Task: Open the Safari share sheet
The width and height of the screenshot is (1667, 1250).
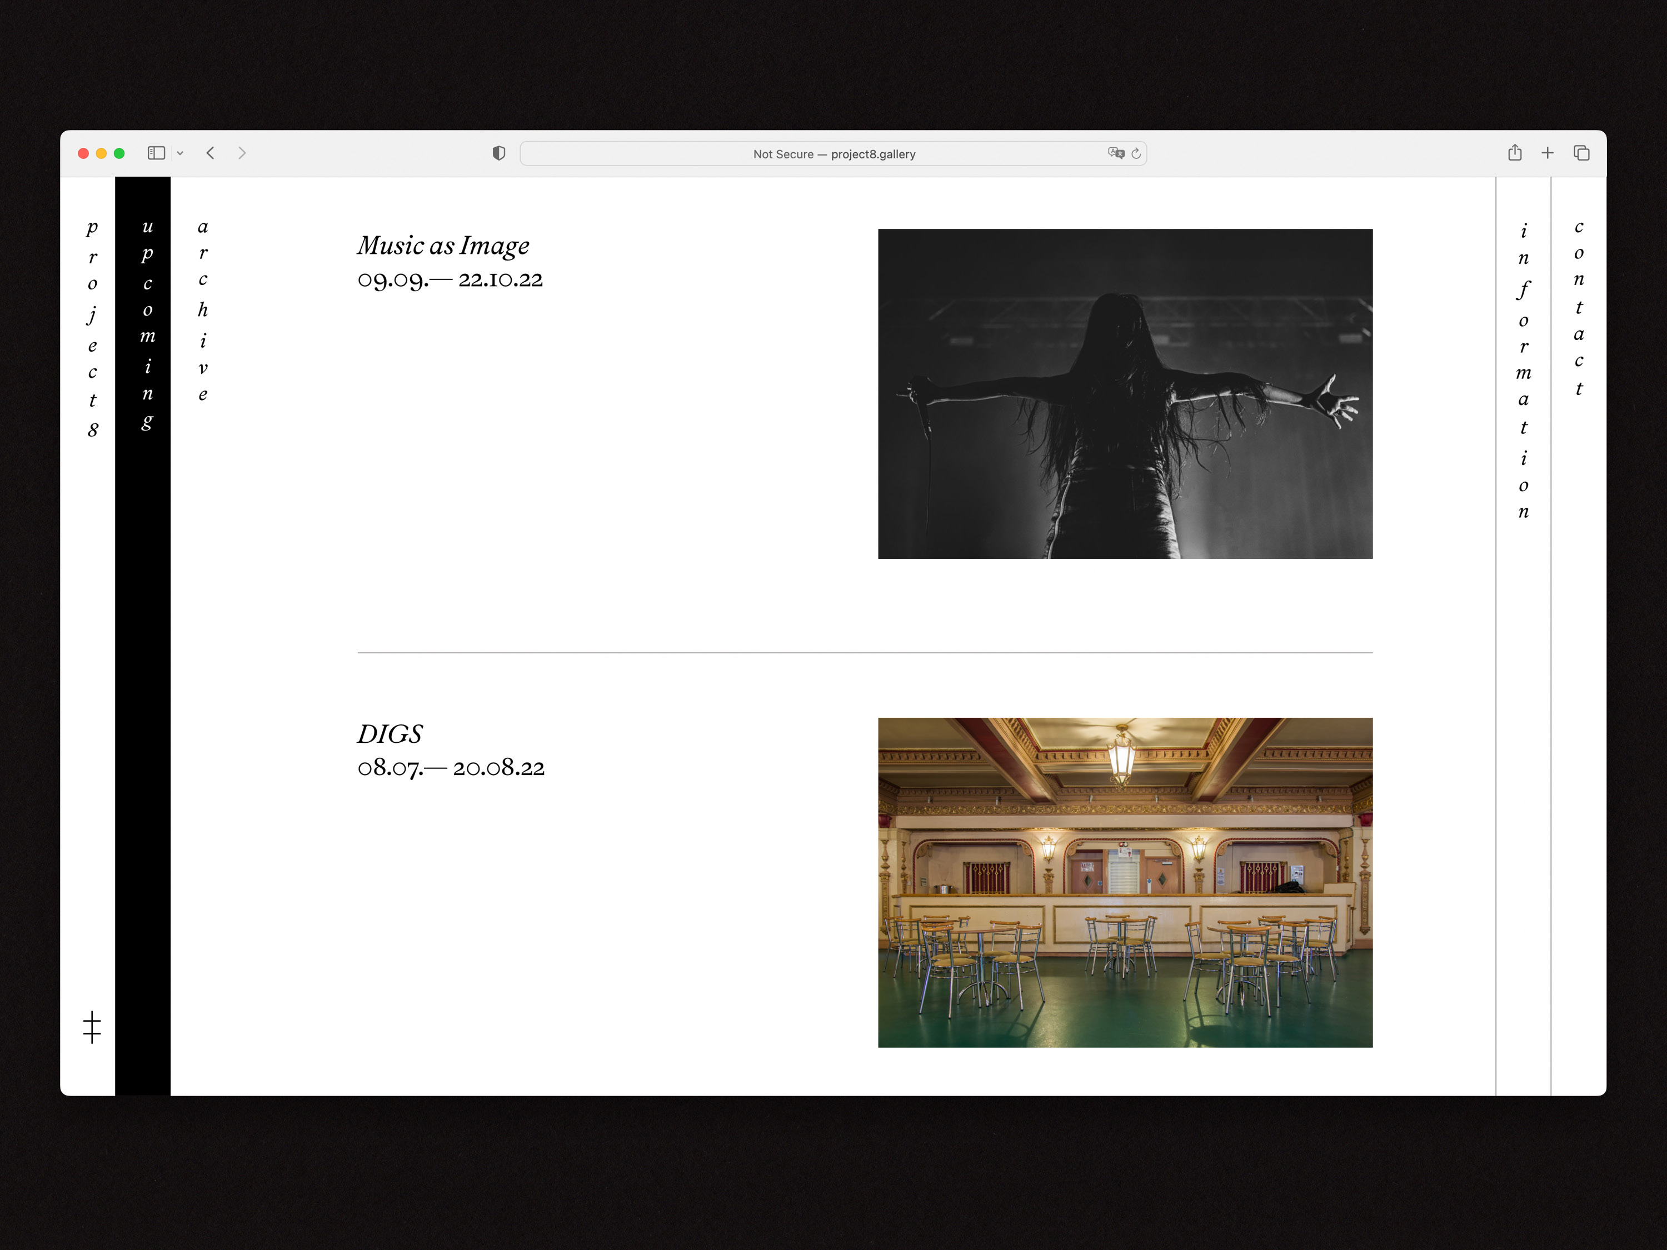Action: click(x=1515, y=153)
